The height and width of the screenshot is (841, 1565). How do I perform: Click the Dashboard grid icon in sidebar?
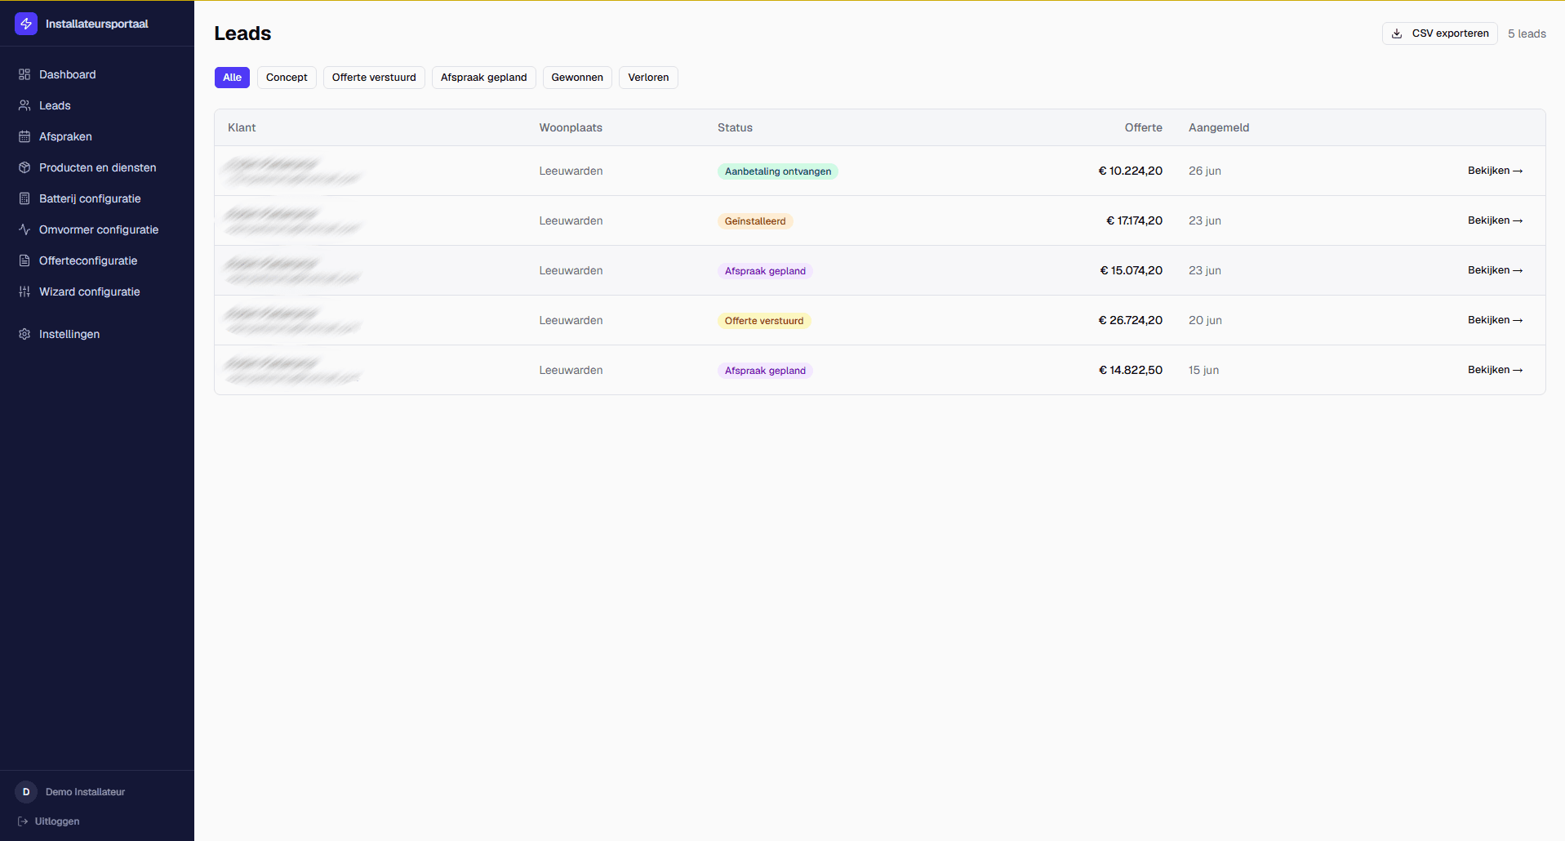[x=24, y=74]
